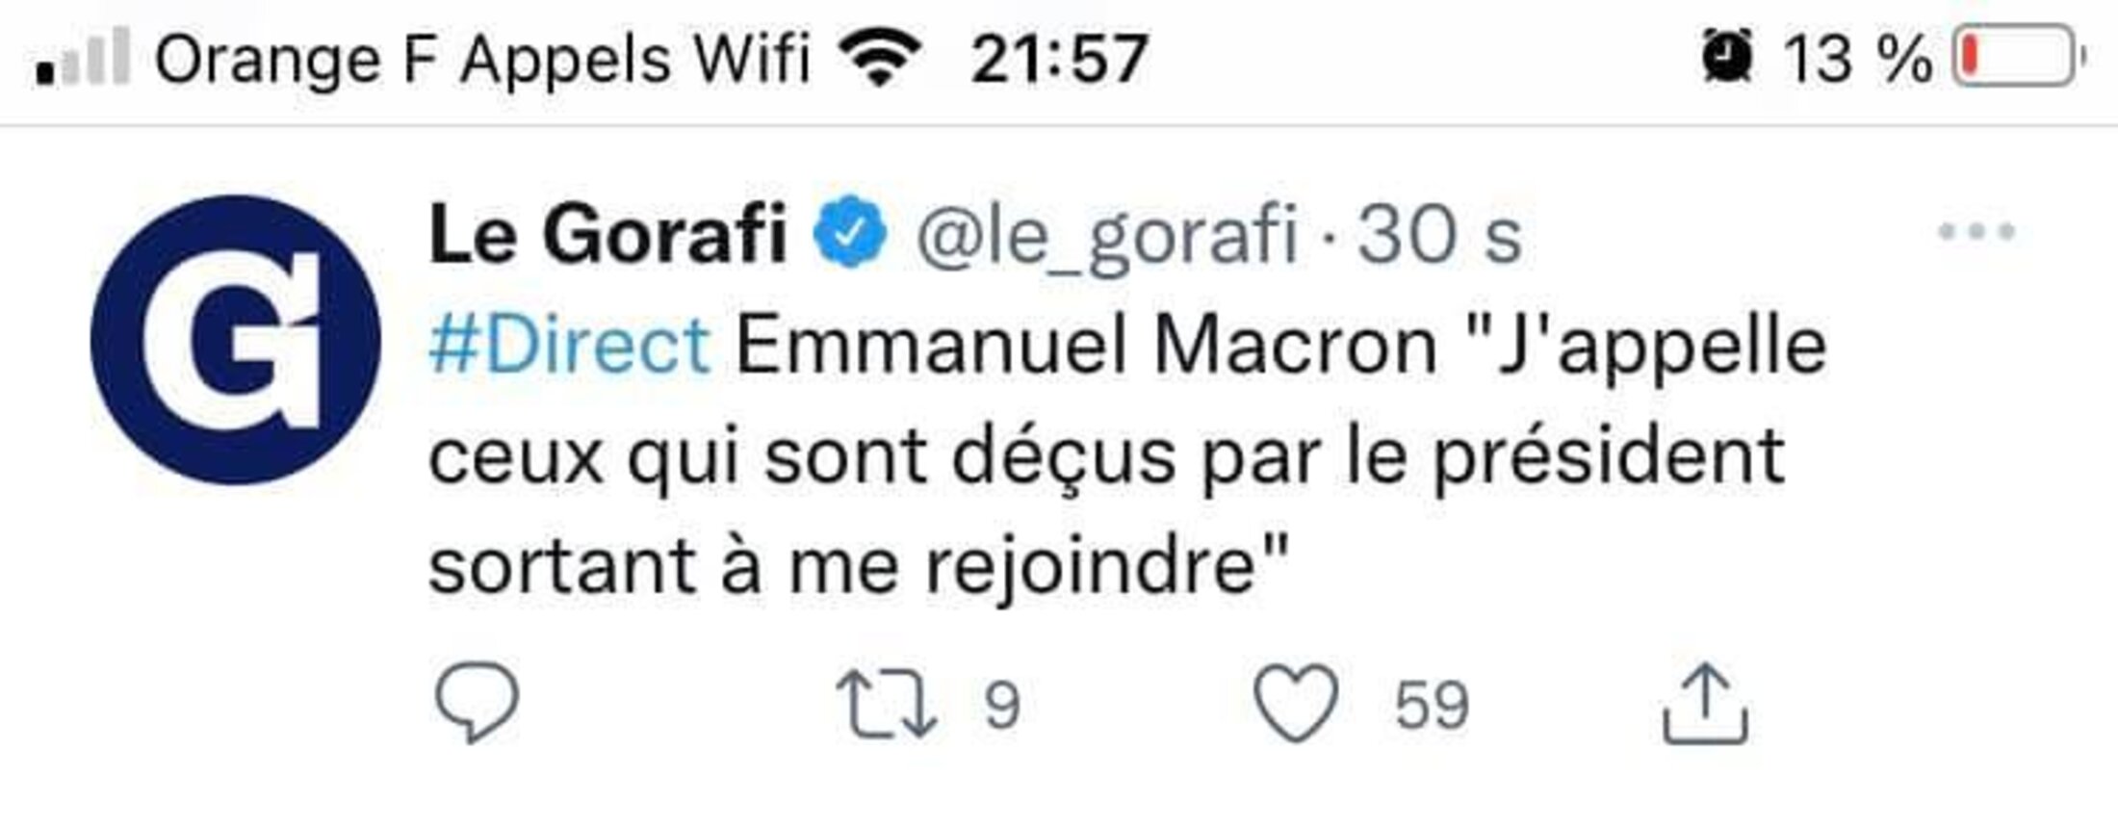The height and width of the screenshot is (827, 2118).
Task: Open the #Direct hashtag
Action: [569, 345]
